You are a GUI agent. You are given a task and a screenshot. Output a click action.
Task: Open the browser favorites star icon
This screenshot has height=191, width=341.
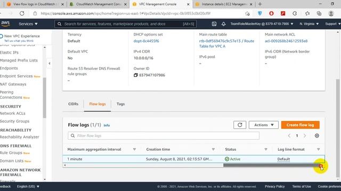307,13
